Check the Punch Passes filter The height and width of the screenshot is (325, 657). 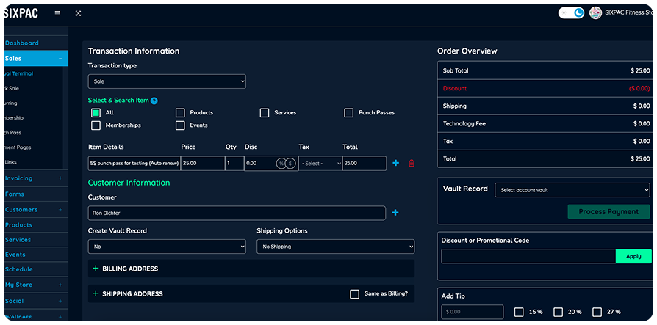tap(348, 113)
